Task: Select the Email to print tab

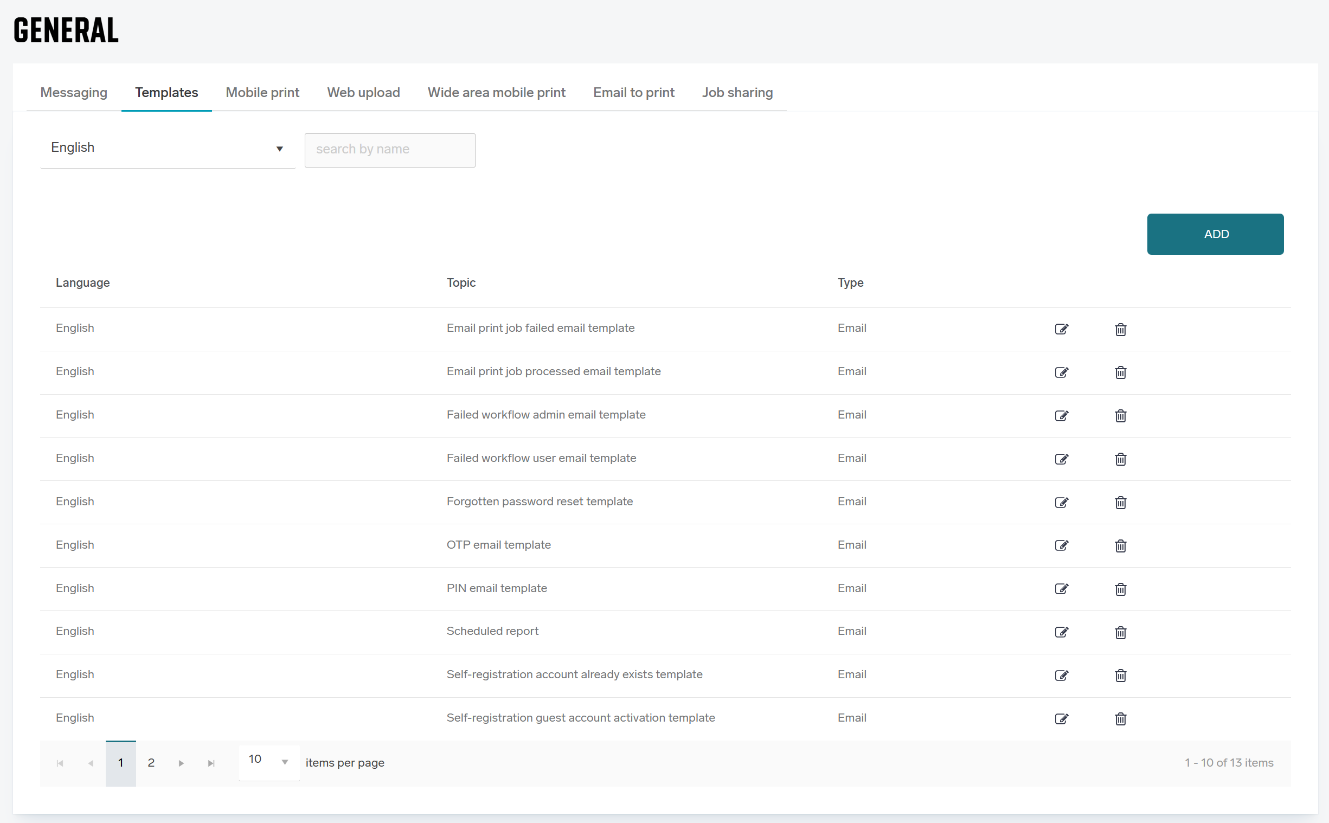Action: click(633, 93)
